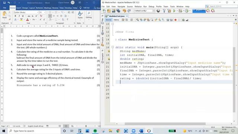238x134 pixels.
Task: Toggle Underline formatting in Word
Action: 23,16
